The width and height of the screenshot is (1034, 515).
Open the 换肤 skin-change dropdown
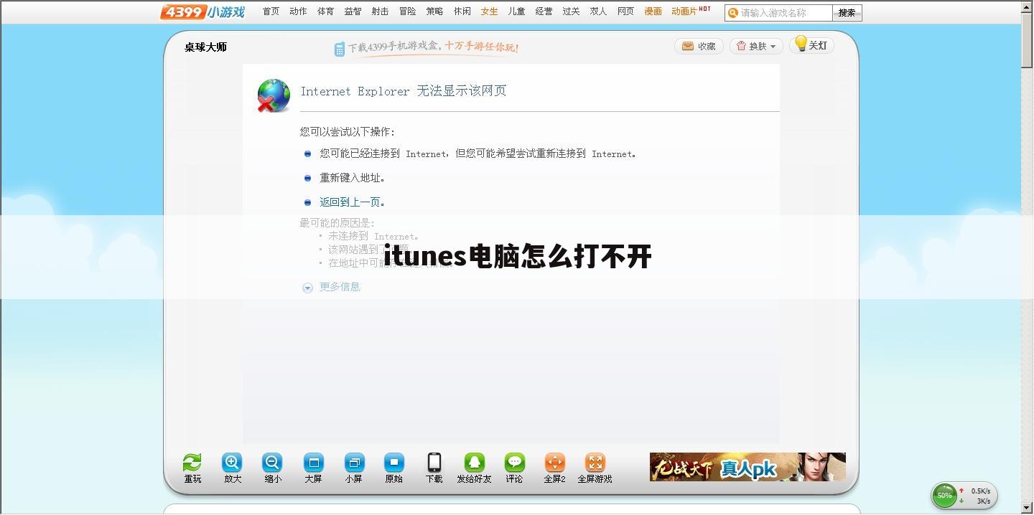point(755,45)
